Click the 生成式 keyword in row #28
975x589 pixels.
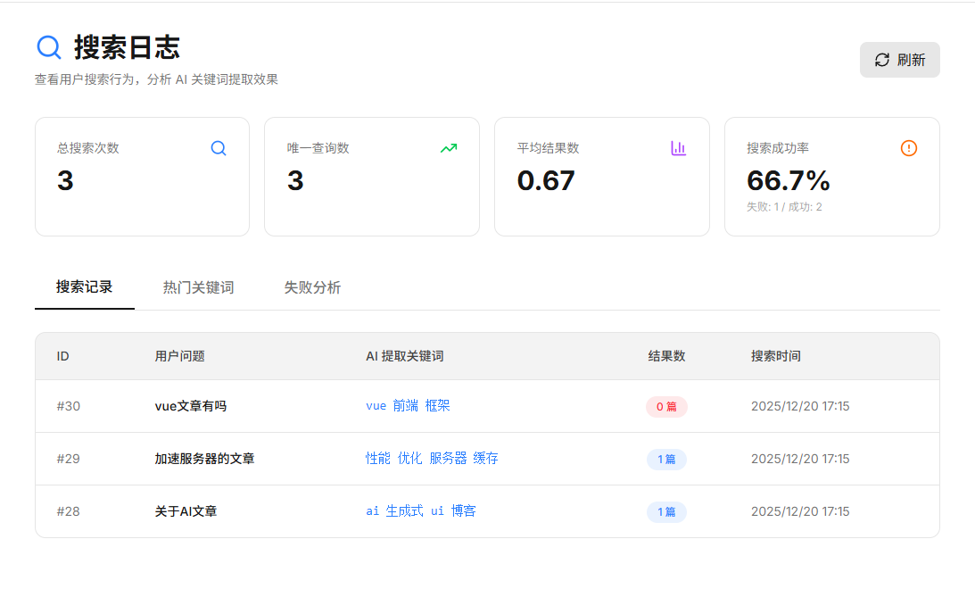404,511
